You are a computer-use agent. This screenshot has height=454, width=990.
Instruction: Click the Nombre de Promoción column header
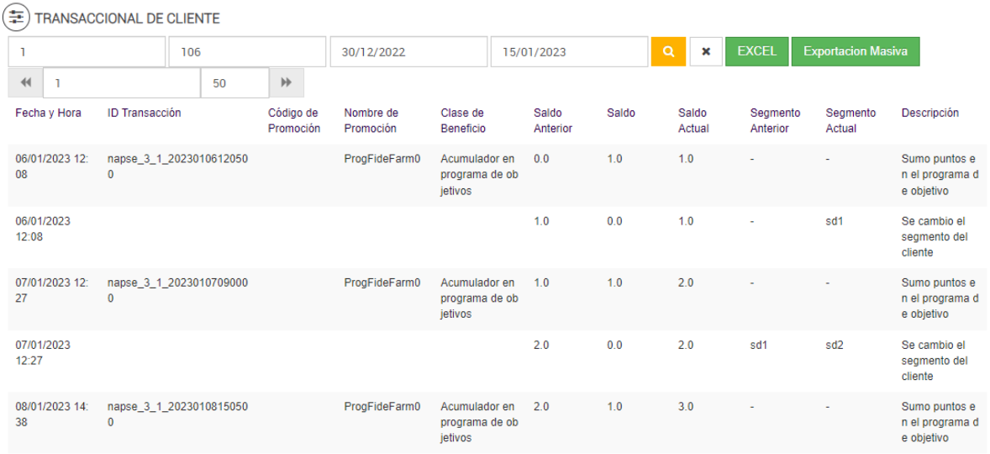tap(371, 120)
